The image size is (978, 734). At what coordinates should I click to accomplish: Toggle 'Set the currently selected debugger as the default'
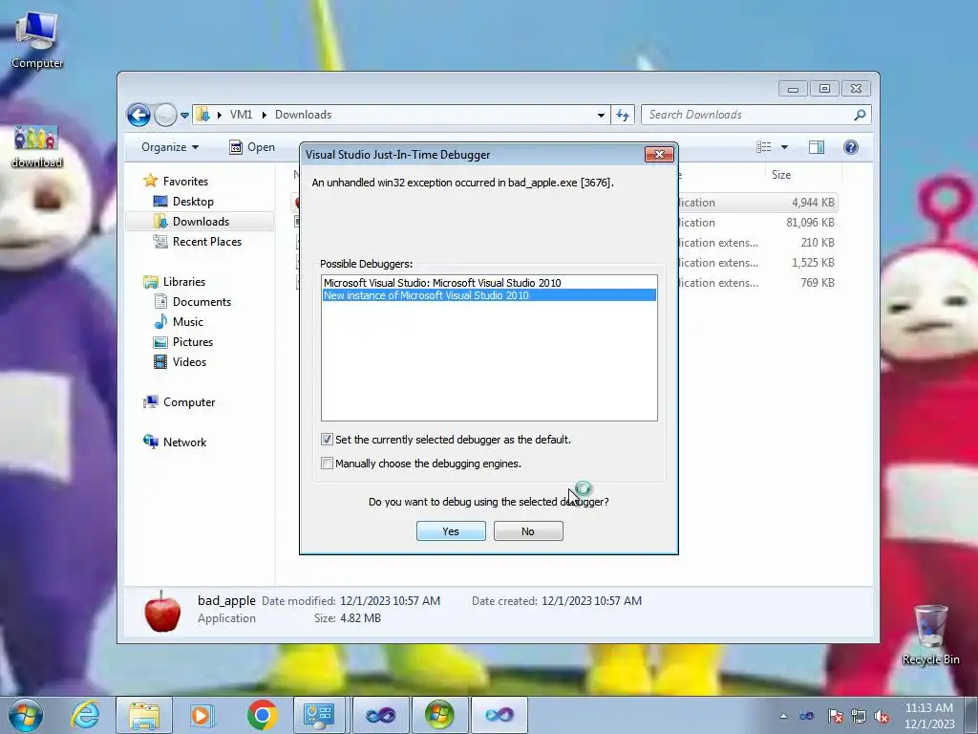[327, 440]
